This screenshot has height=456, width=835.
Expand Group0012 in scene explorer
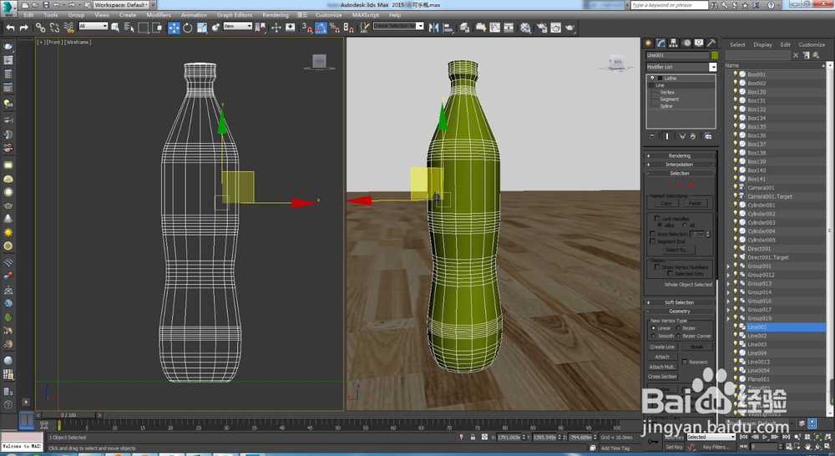tap(728, 275)
